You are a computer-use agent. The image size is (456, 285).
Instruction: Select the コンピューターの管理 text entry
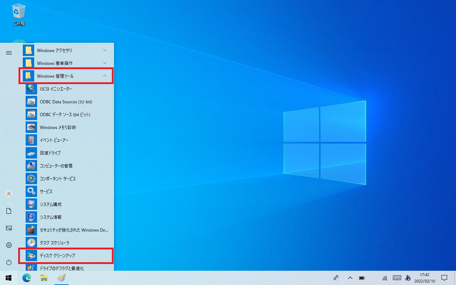(x=56, y=166)
